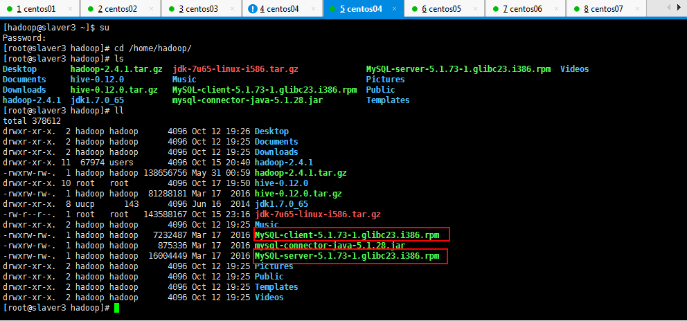687x321 pixels.
Task: Click 'mysql-connector-java-5.1.28.jar' in the ls output
Action: [x=247, y=100]
